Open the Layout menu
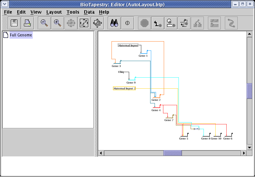The height and width of the screenshot is (177, 255). [54, 12]
